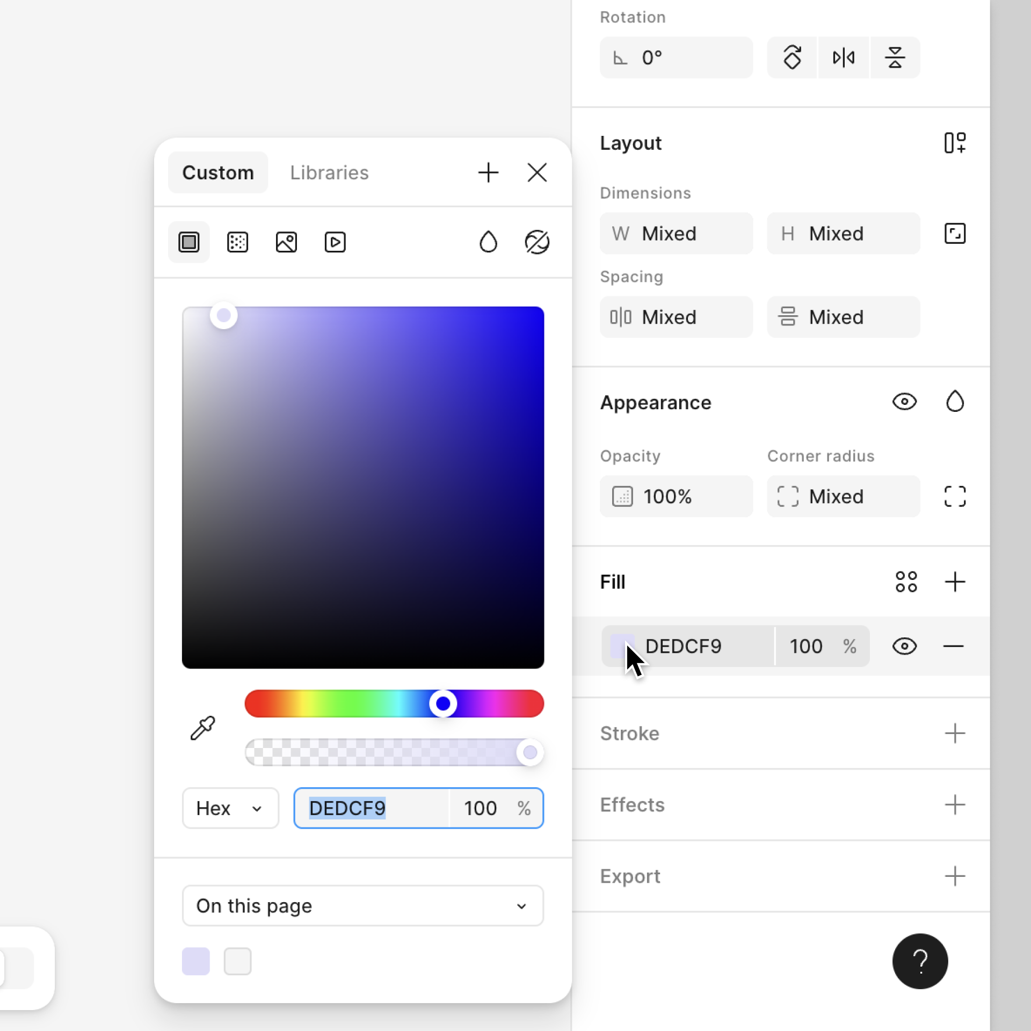Open the Hex color format dropdown
Viewport: 1031px width, 1031px height.
[x=230, y=808]
